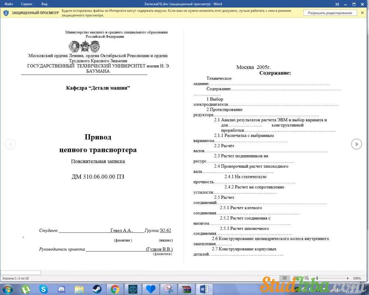Open uTorrent from the taskbar
Viewport: 369px width, 295px height.
pyautogui.click(x=26, y=289)
